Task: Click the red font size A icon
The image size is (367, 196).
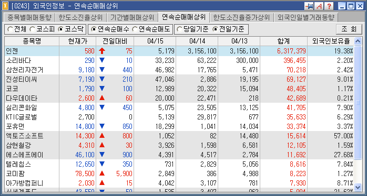Action: 319,6
